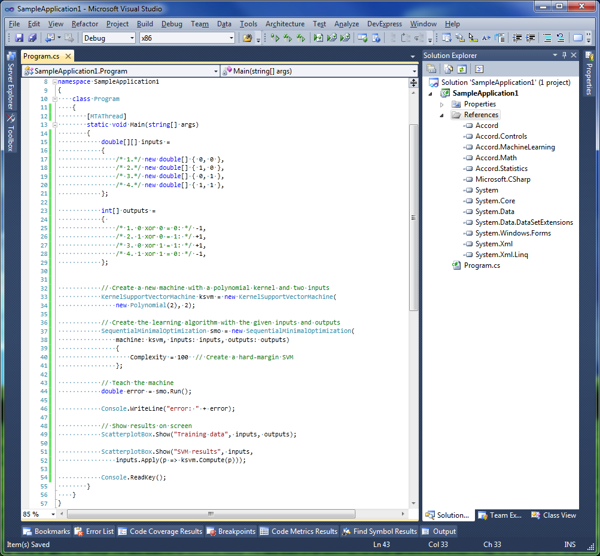Expand the Properties node in Solution Explorer
Image resolution: width=600 pixels, height=556 pixels.
(442, 105)
